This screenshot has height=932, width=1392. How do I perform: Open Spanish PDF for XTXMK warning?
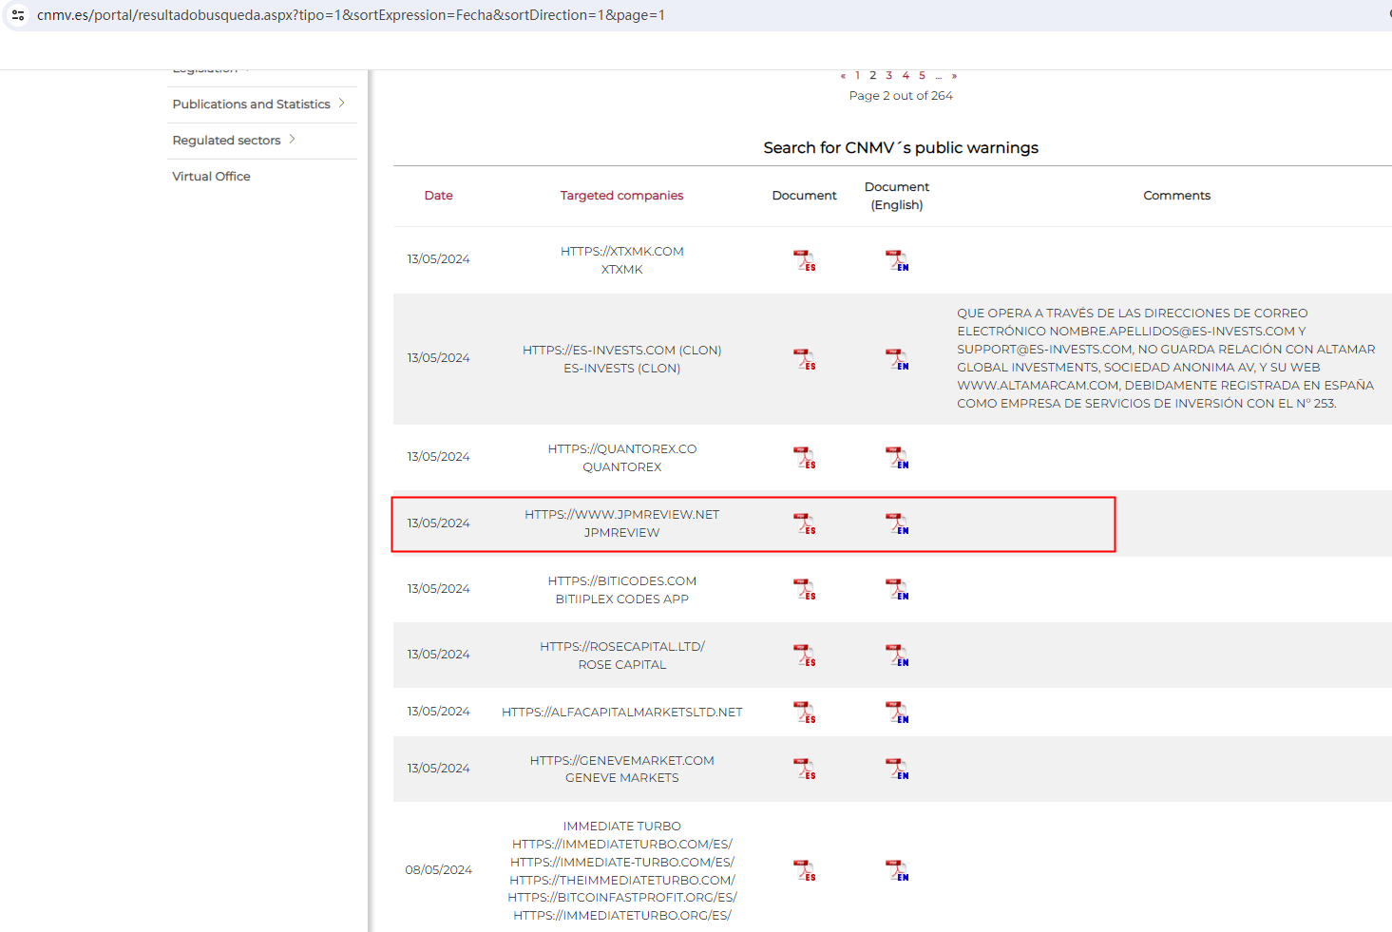[x=804, y=260]
